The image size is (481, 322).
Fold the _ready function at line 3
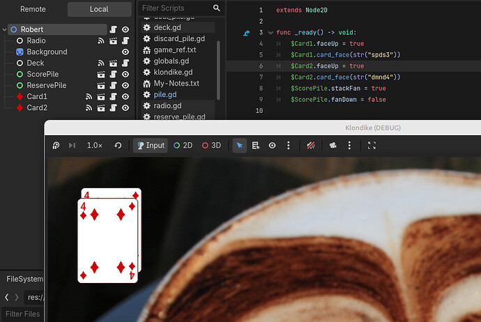pyautogui.click(x=270, y=33)
